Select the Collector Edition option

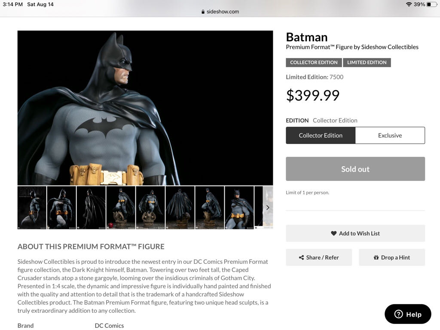321,135
